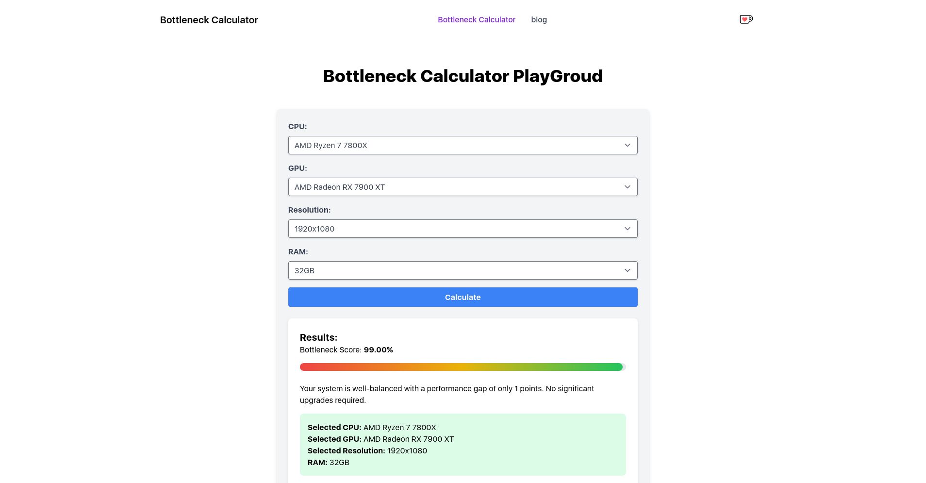Click the chevron on the Resolution selector
Screen dimensions: 926x483
tap(627, 228)
